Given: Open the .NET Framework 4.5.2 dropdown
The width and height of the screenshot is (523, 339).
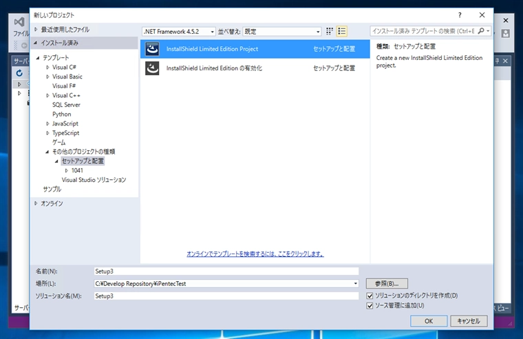Looking at the screenshot, I should 179,32.
